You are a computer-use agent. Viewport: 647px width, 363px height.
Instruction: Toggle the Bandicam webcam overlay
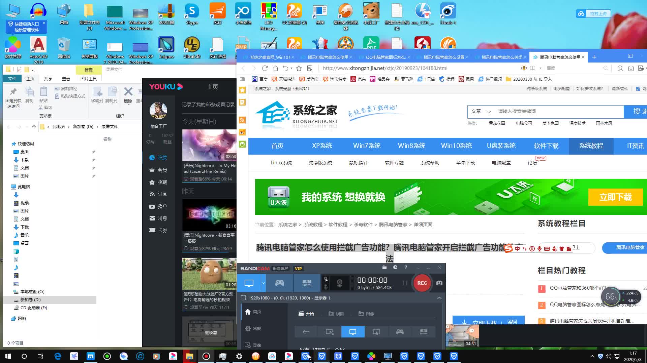coord(340,283)
